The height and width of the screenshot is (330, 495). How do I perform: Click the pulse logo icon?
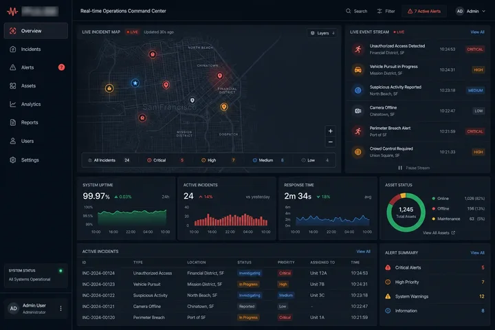pos(12,12)
